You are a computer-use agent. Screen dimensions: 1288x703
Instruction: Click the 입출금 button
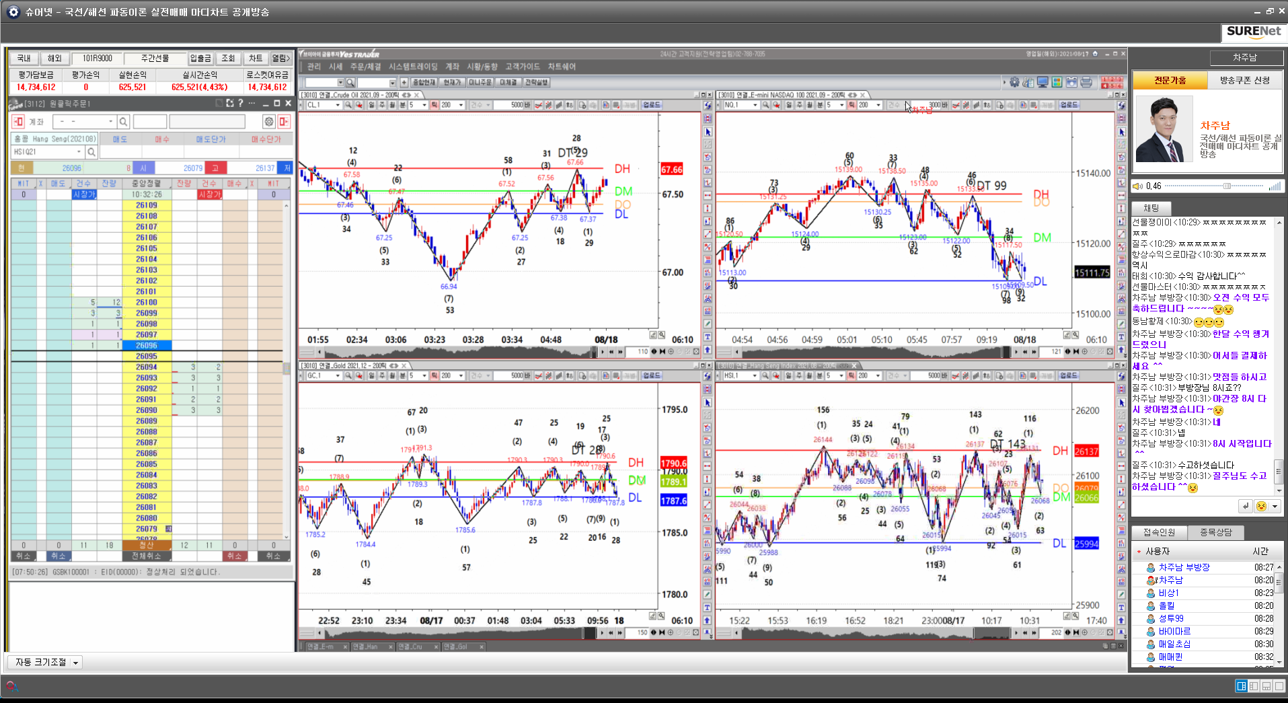pos(200,59)
